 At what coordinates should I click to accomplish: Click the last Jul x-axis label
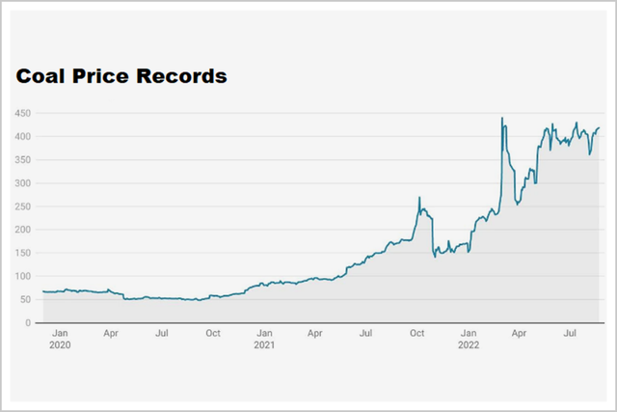(570, 333)
